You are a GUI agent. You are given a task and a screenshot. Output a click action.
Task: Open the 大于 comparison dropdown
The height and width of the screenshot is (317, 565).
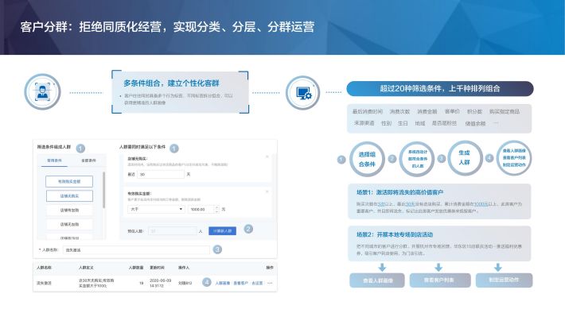coord(156,209)
